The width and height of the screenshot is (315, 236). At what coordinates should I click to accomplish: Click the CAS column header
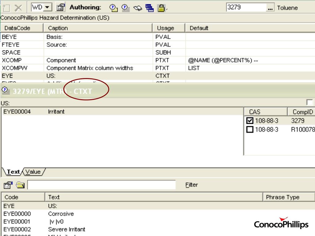tap(265, 112)
